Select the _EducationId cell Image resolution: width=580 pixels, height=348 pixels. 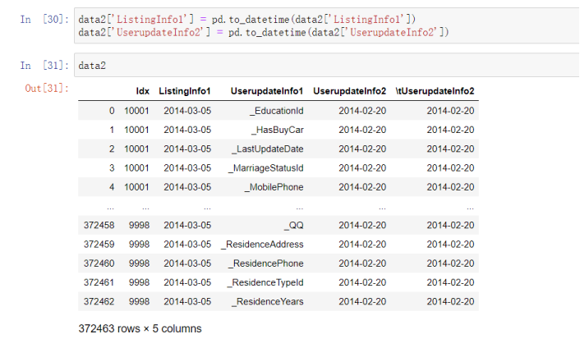(x=276, y=111)
